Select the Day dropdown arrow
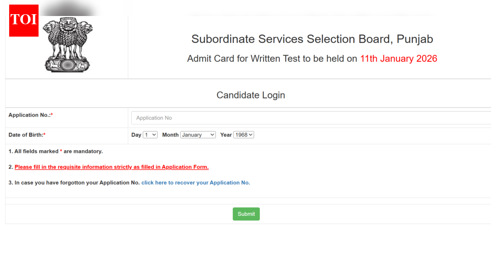The image size is (491, 265). point(154,135)
